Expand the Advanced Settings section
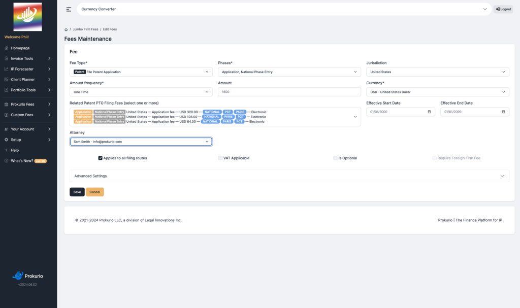 289,176
